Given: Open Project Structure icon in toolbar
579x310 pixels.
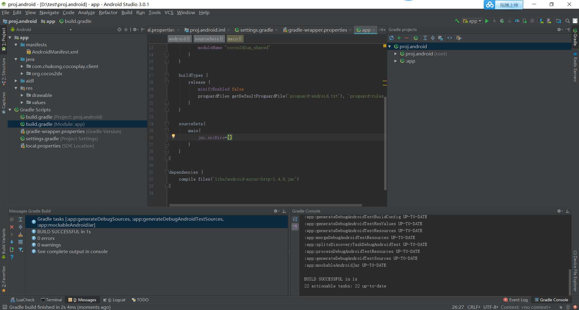Looking at the screenshot, I should pos(558,21).
